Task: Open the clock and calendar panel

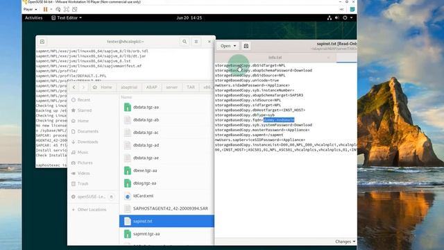Action: pos(189,18)
